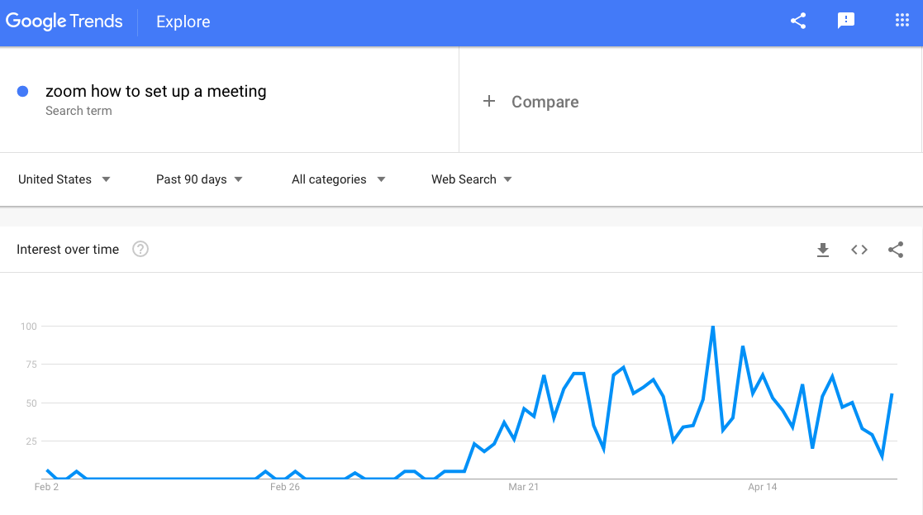Share the Interest over time chart
The image size is (923, 515).
896,250
